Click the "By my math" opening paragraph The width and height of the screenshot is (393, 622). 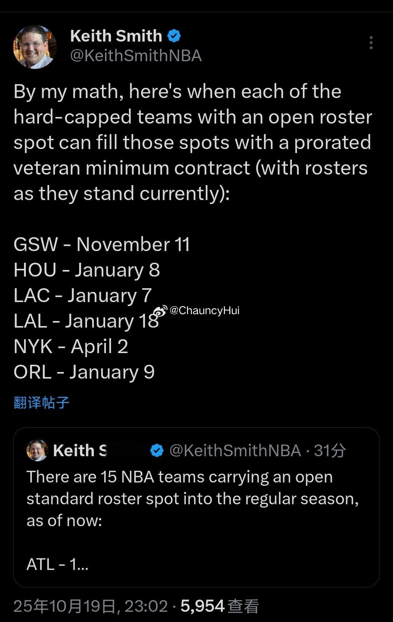(193, 142)
